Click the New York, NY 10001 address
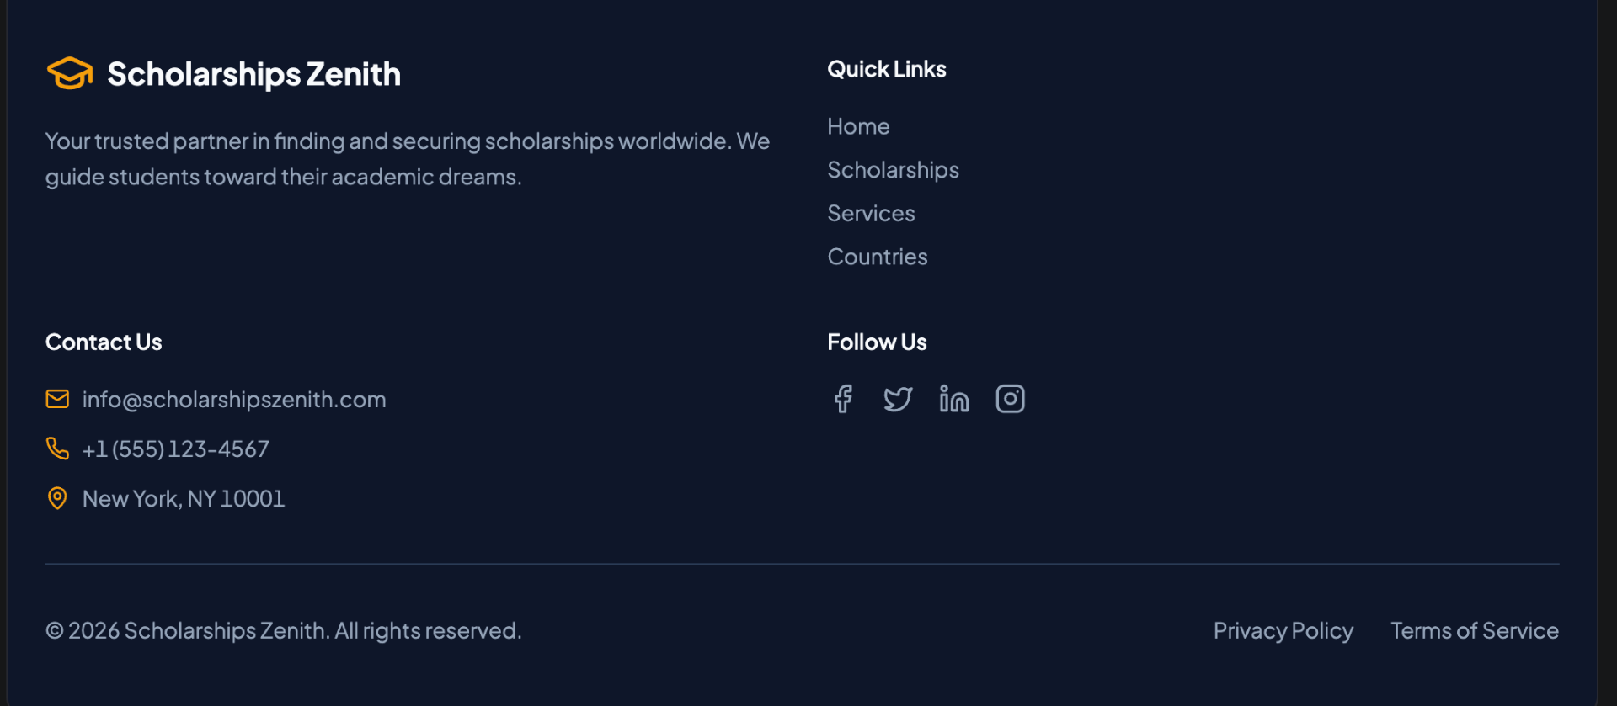1617x706 pixels. [x=184, y=499]
